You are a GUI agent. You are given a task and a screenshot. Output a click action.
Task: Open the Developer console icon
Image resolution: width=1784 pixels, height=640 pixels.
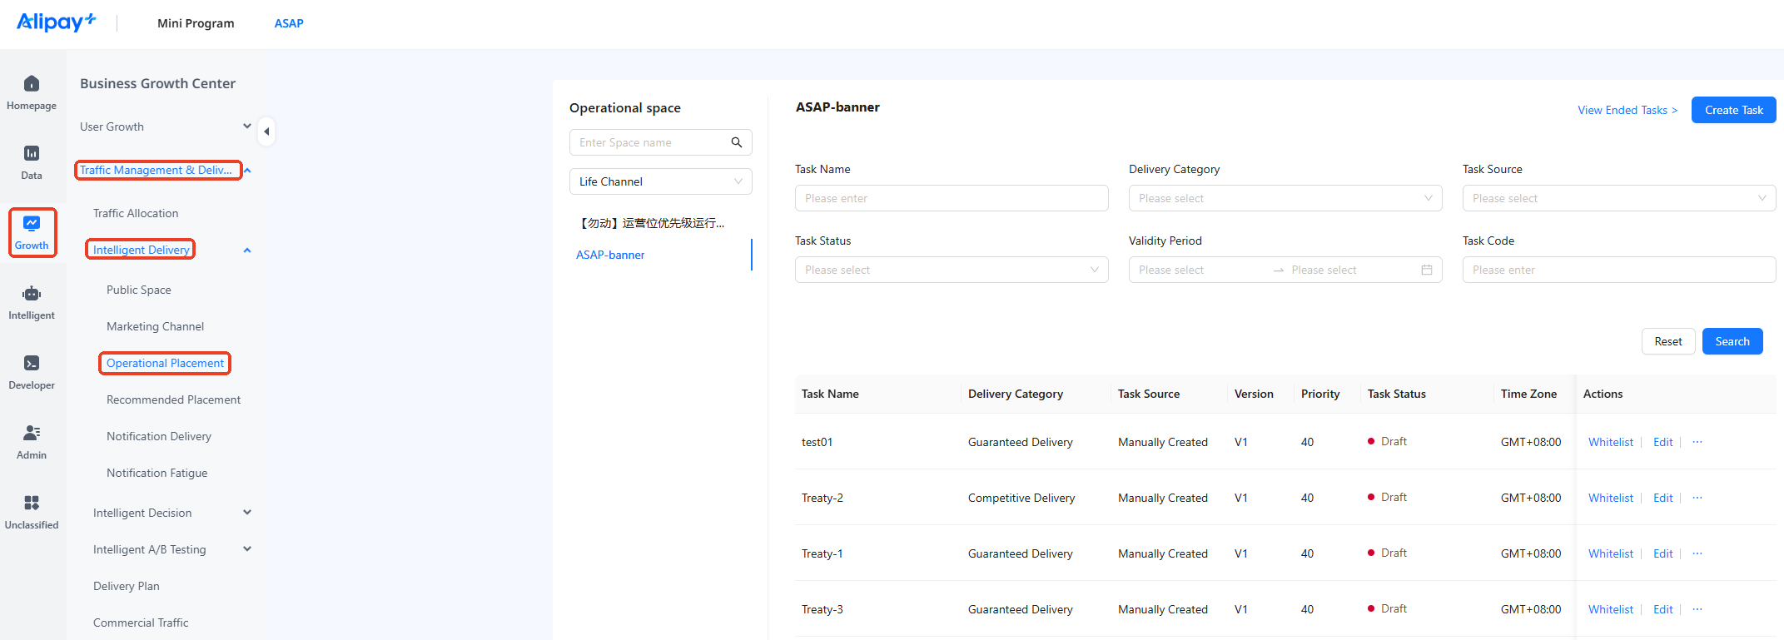click(32, 363)
